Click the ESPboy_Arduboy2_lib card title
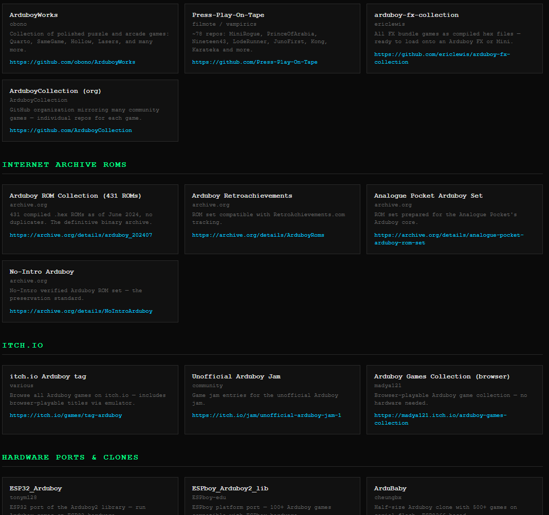The height and width of the screenshot is (515, 549). pyautogui.click(x=230, y=488)
